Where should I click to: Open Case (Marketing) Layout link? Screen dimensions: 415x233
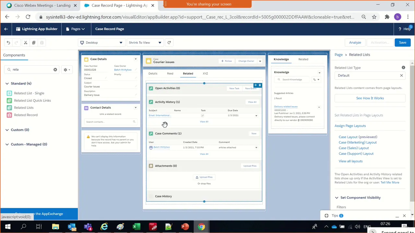click(358, 142)
